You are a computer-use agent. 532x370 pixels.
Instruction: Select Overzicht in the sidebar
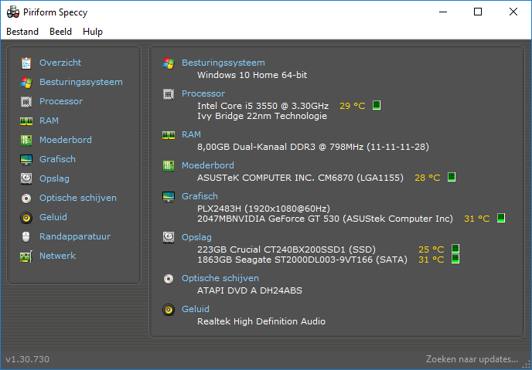60,63
